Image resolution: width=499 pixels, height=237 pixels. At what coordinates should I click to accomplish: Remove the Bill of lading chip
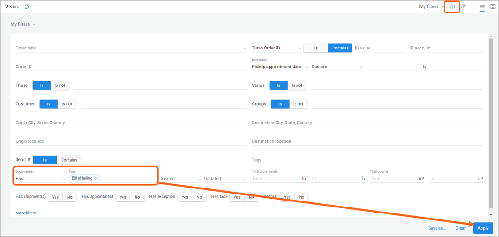tap(96, 178)
